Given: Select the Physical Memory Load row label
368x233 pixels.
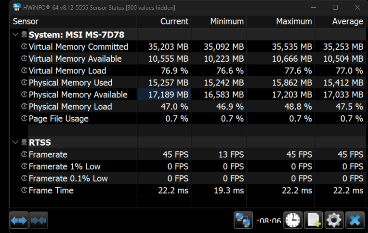Looking at the screenshot, I should click(x=70, y=107).
